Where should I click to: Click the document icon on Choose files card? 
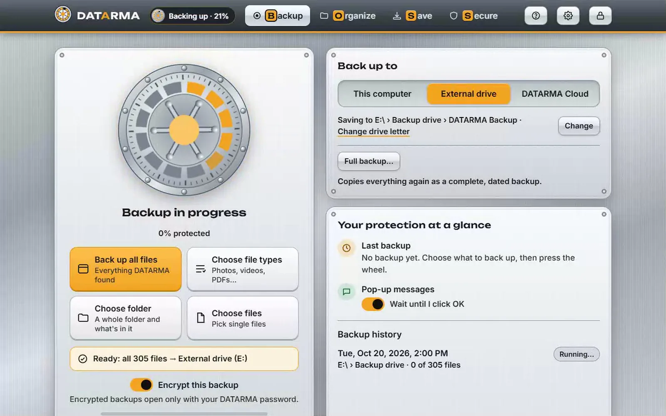tap(201, 318)
